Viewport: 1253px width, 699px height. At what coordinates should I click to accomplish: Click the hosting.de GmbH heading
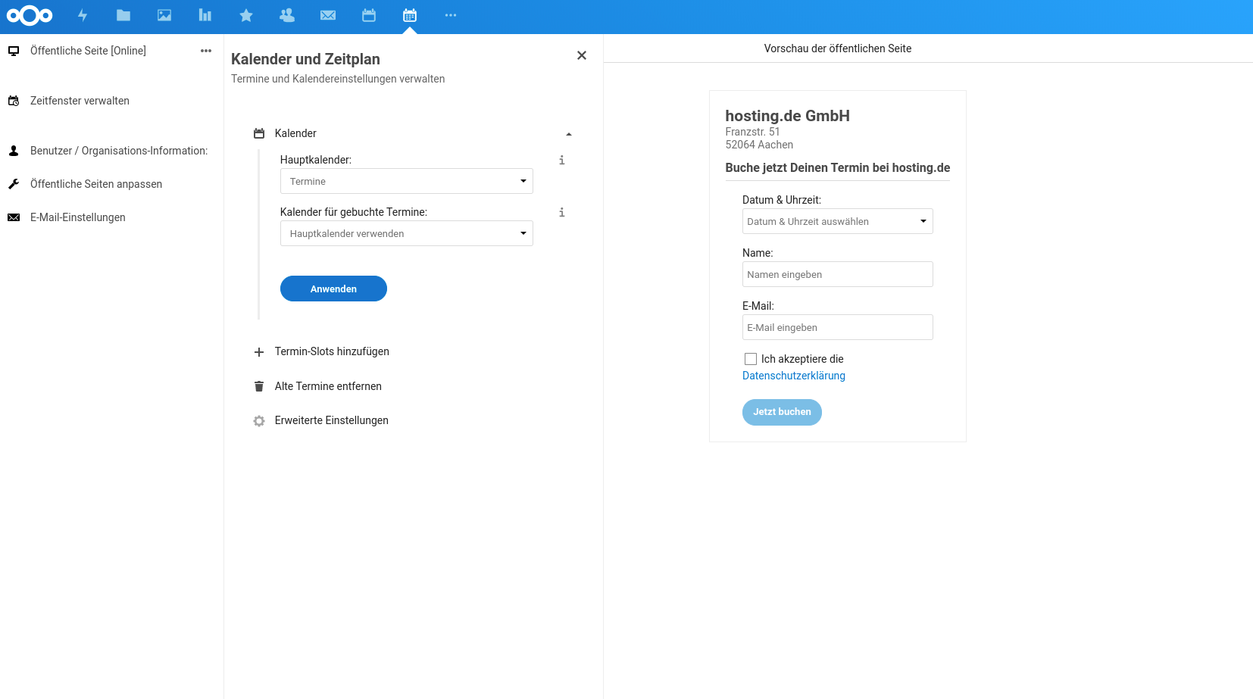(787, 116)
